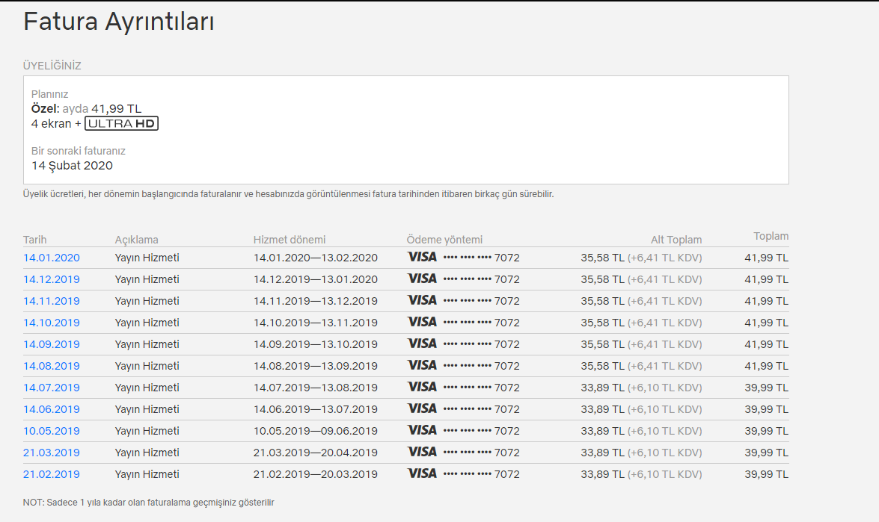Click masked card number in 14.10.2019 row
Image resolution: width=879 pixels, height=522 pixels.
481,323
